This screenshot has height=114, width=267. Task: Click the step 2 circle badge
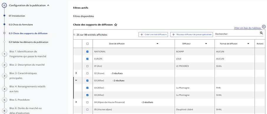(x=4, y=65)
